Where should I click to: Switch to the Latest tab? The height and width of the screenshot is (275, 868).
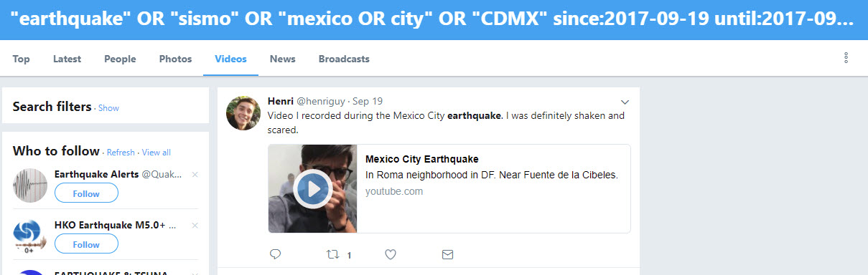[67, 59]
